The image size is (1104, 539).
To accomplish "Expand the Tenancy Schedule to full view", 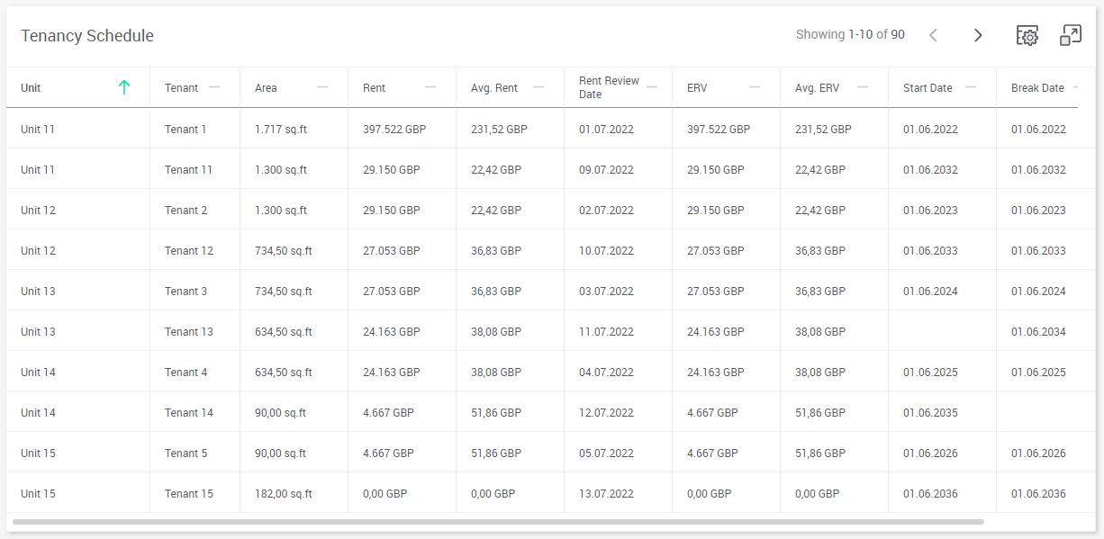I will tap(1071, 35).
